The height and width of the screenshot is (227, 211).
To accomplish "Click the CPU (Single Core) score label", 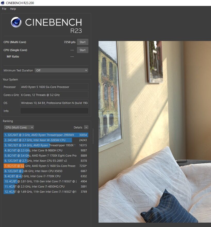I will tap(15, 50).
